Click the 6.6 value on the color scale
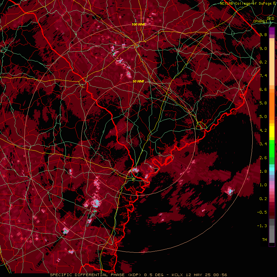Image resolution: width=277 pixels, height=277 pixels. (263, 89)
